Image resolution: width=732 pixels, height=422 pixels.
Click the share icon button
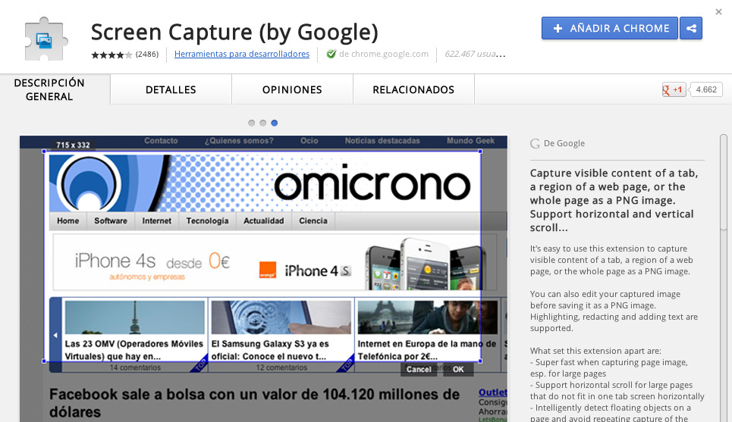(x=691, y=29)
